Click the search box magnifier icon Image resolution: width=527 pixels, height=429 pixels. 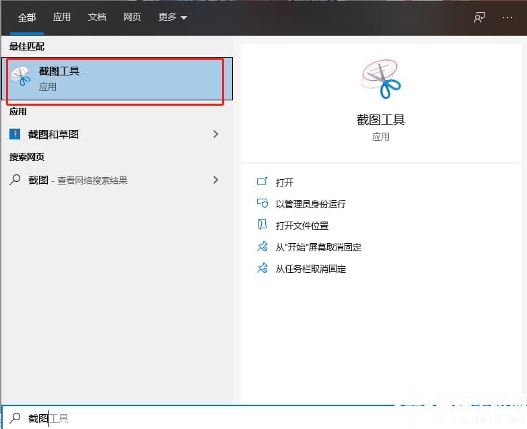(15, 418)
